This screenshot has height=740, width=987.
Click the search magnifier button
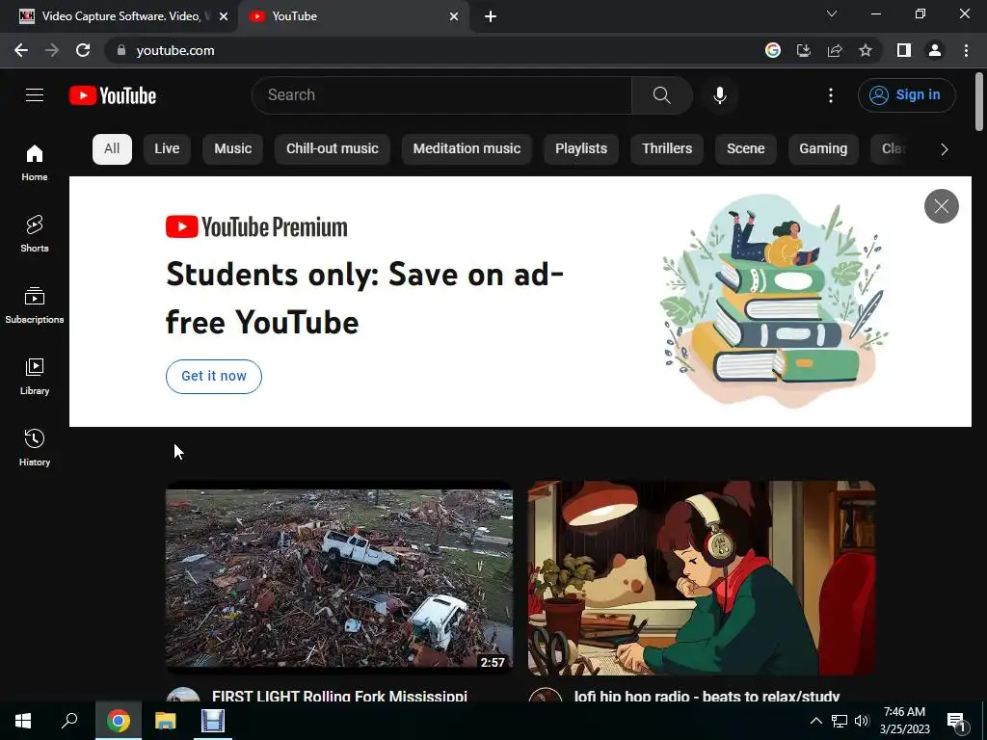[x=661, y=95]
